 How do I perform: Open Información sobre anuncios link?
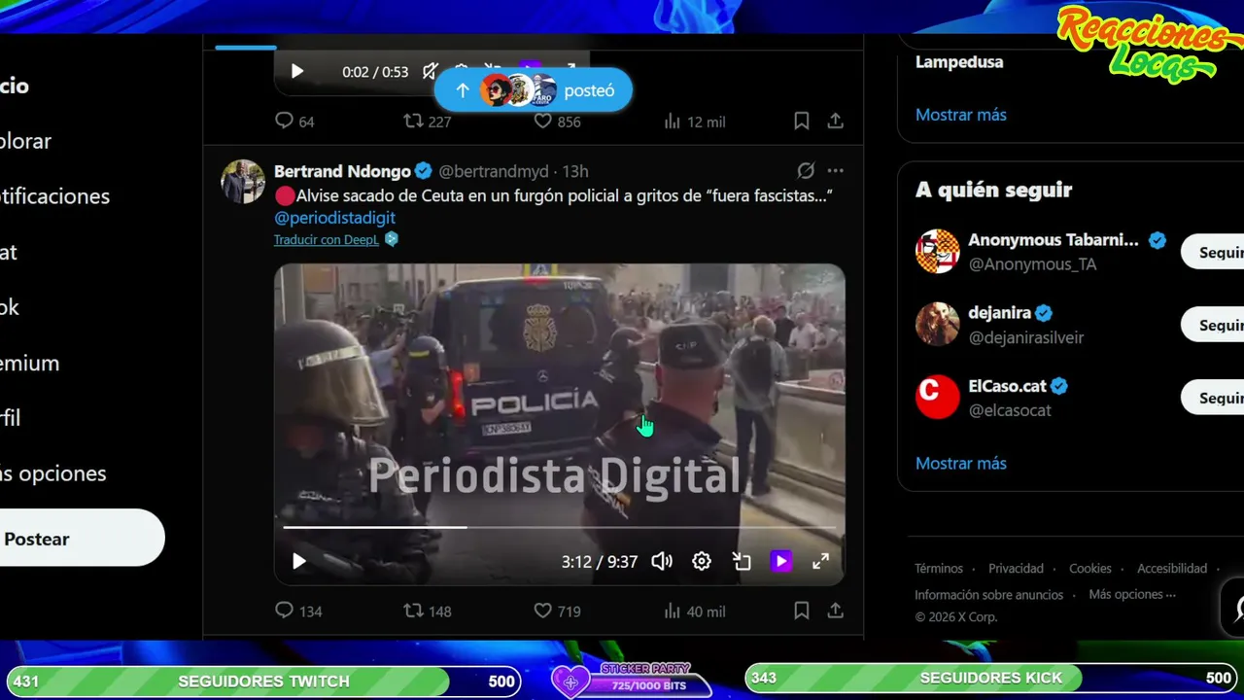tap(988, 595)
